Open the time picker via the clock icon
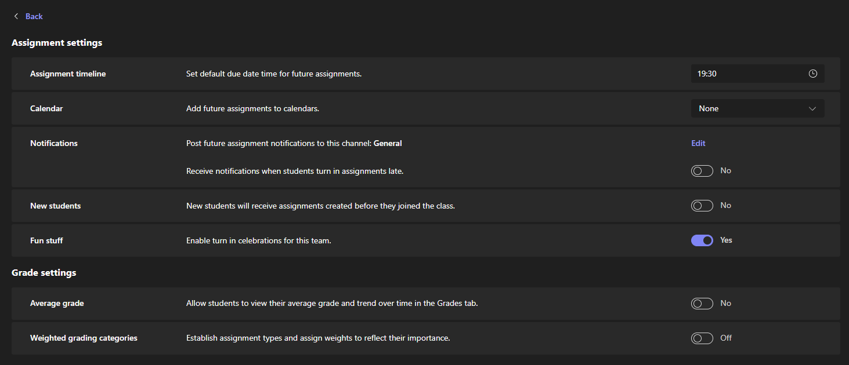849x365 pixels. click(813, 74)
